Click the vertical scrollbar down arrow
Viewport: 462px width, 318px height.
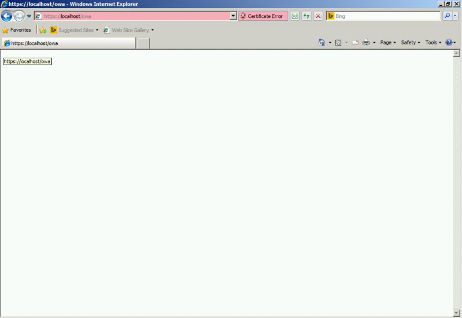point(456,313)
